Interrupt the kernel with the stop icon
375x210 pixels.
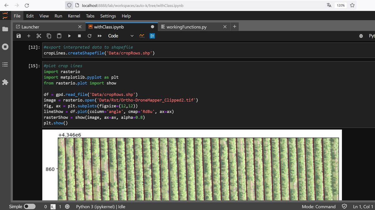(79, 36)
